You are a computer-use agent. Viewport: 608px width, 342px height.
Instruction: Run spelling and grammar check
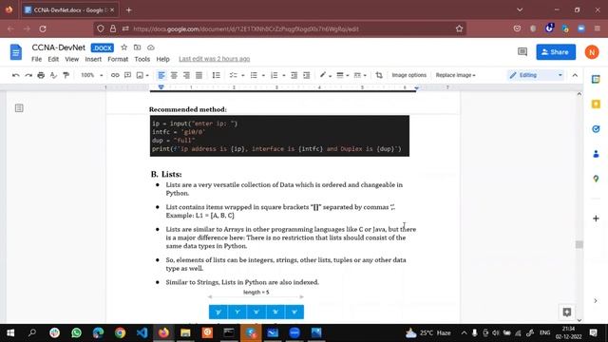(53, 75)
